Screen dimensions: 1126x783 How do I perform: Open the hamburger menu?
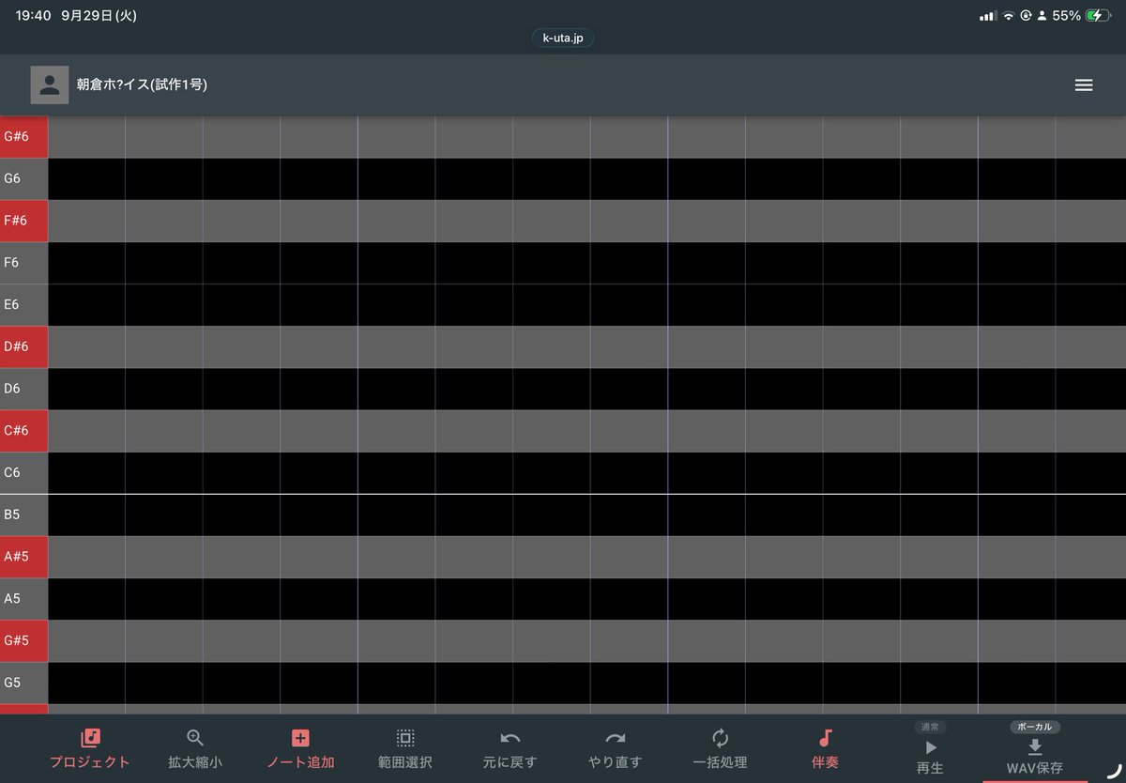coord(1084,85)
